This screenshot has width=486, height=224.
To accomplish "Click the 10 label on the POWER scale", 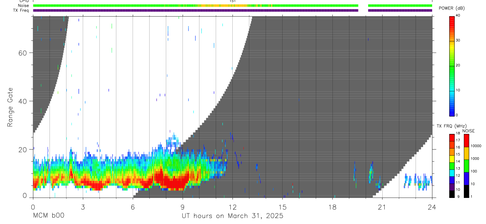I will (x=458, y=90).
